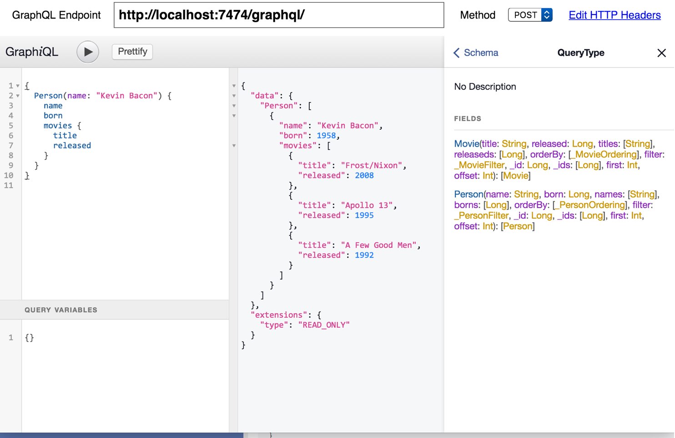This screenshot has height=438, width=675.
Task: Open the [Movie] return type link
Action: (x=516, y=176)
